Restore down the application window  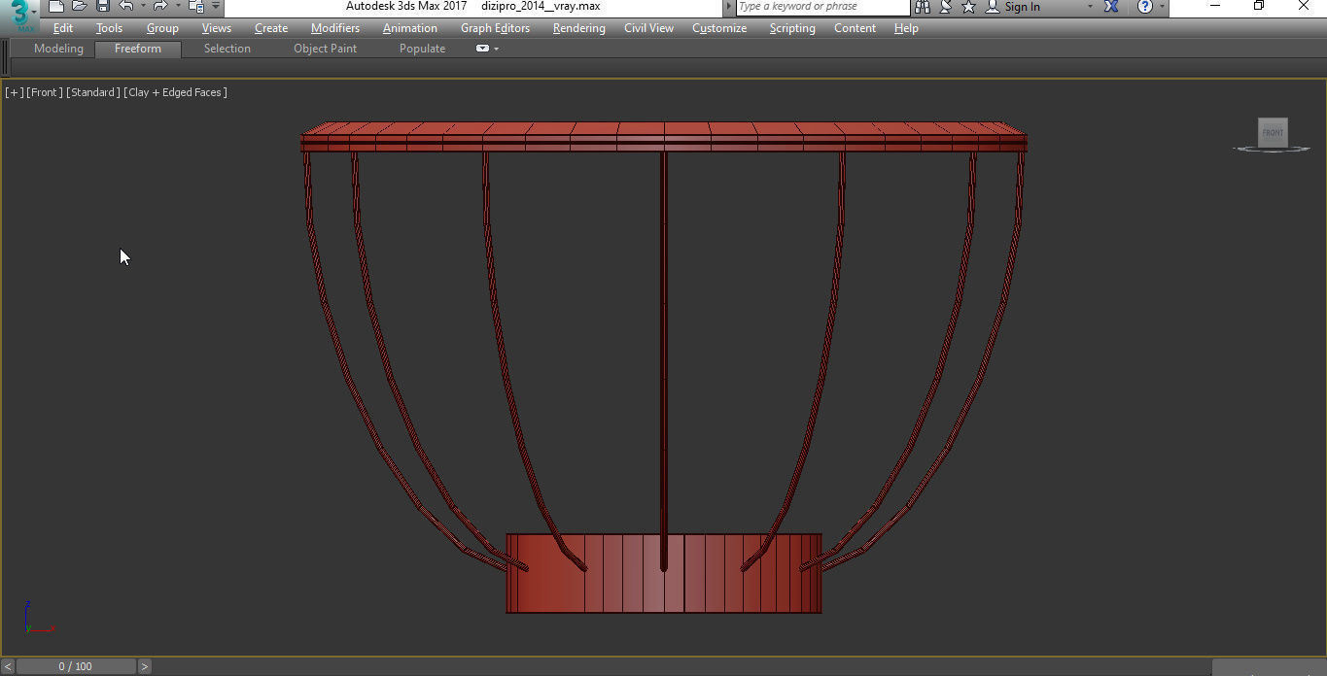point(1258,7)
